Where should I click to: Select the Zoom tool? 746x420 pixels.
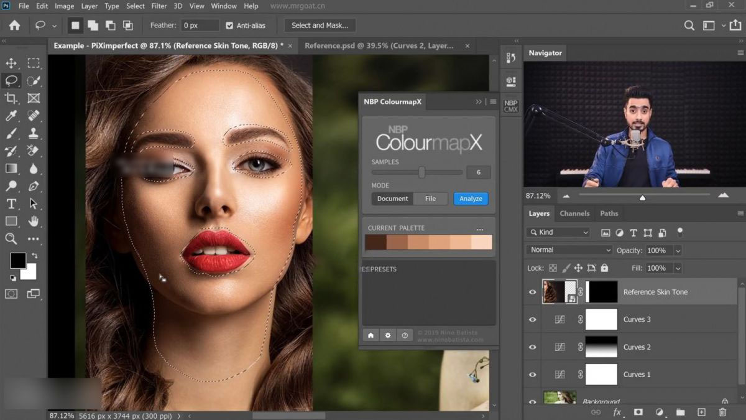[11, 239]
